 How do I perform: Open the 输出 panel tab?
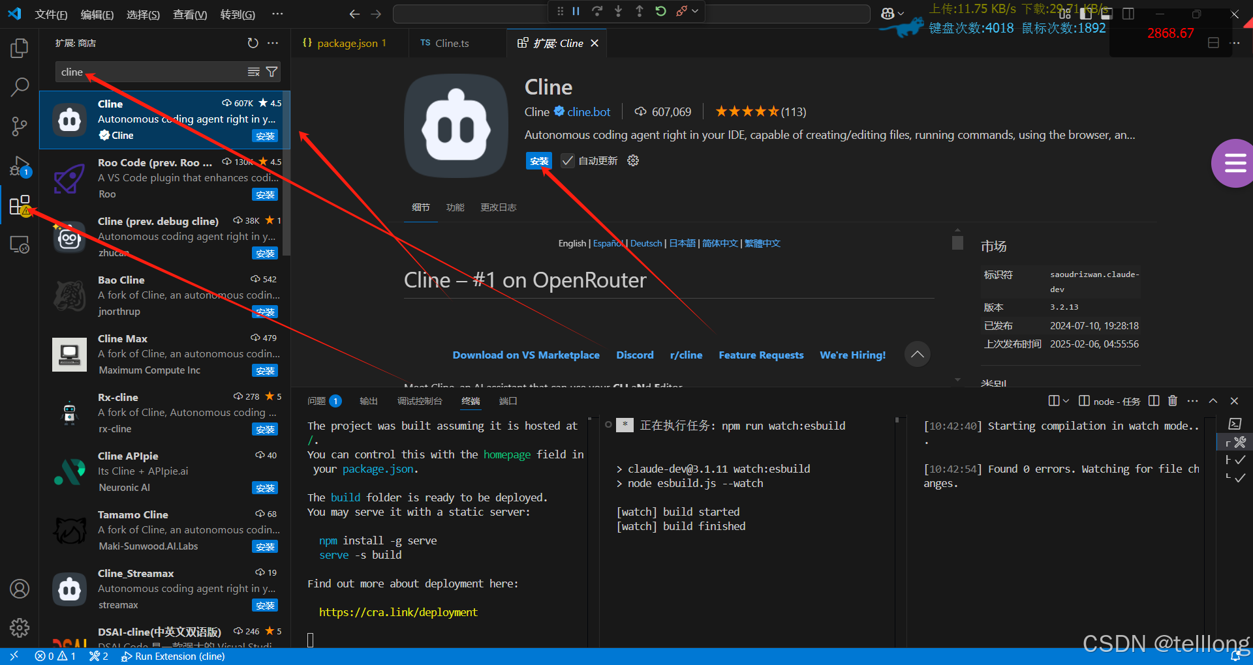369,401
